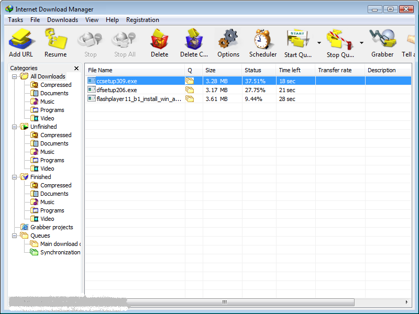
Task: Sort by the Time left column header
Action: (295, 70)
